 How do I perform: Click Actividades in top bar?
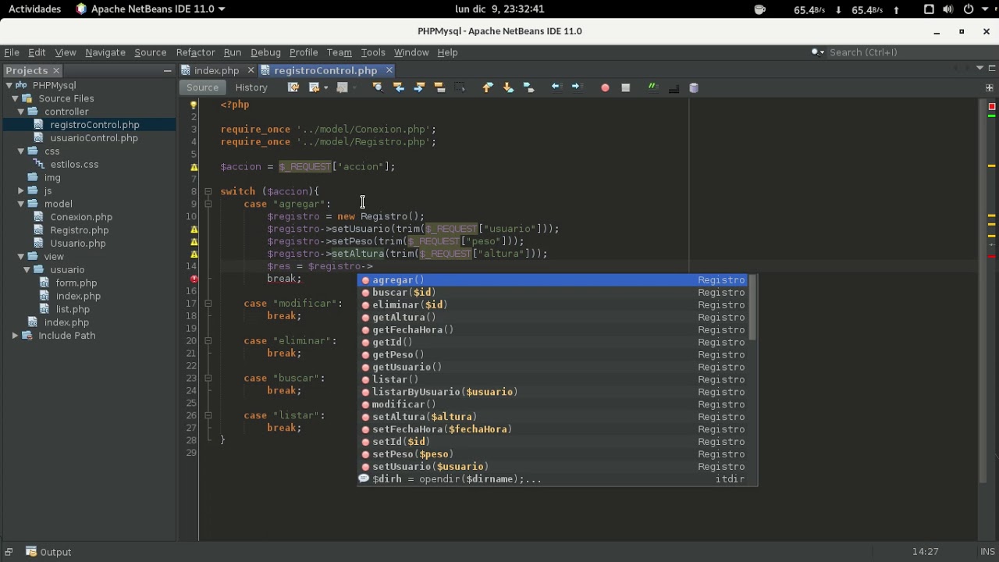pos(34,9)
